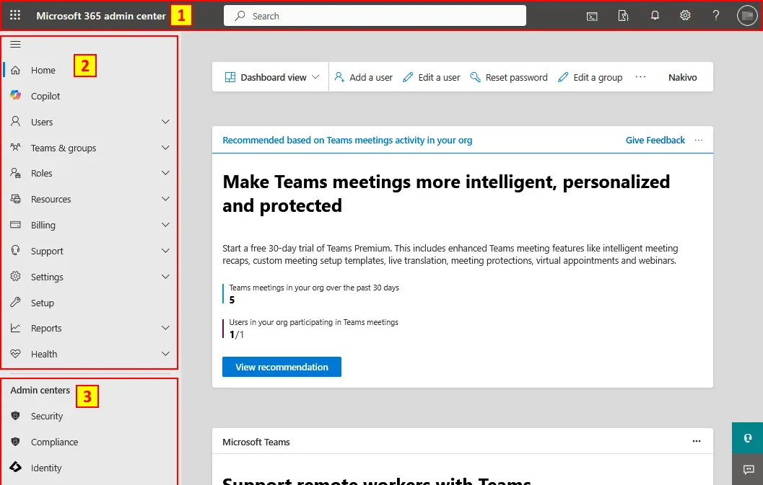Open Microsoft Teams card options ellipsis
Image resolution: width=763 pixels, height=485 pixels.
pos(697,441)
